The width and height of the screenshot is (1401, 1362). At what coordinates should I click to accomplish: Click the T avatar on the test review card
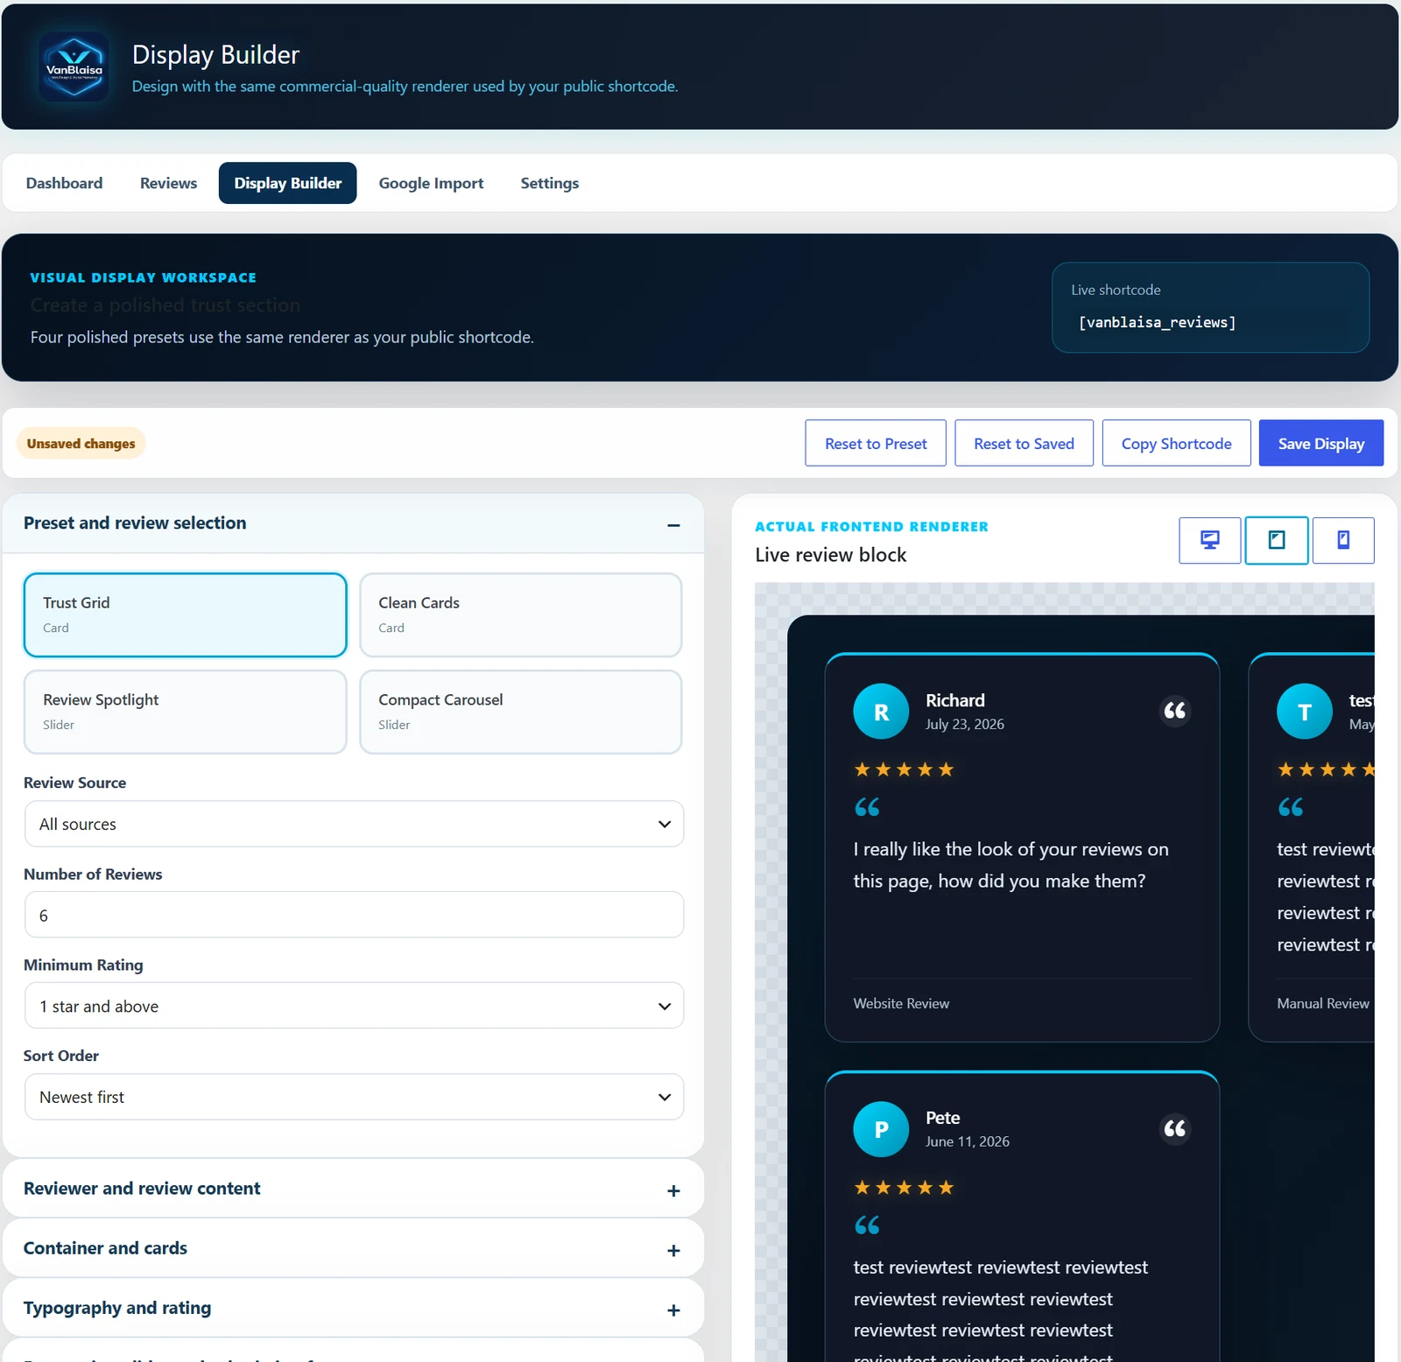(1305, 712)
